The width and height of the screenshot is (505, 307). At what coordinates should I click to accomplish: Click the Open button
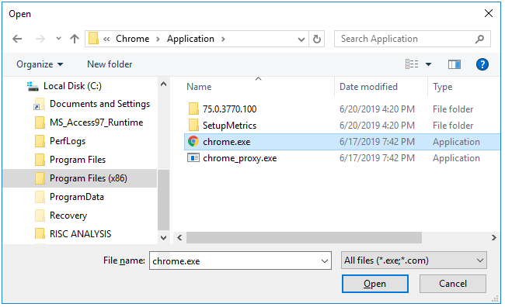375,284
